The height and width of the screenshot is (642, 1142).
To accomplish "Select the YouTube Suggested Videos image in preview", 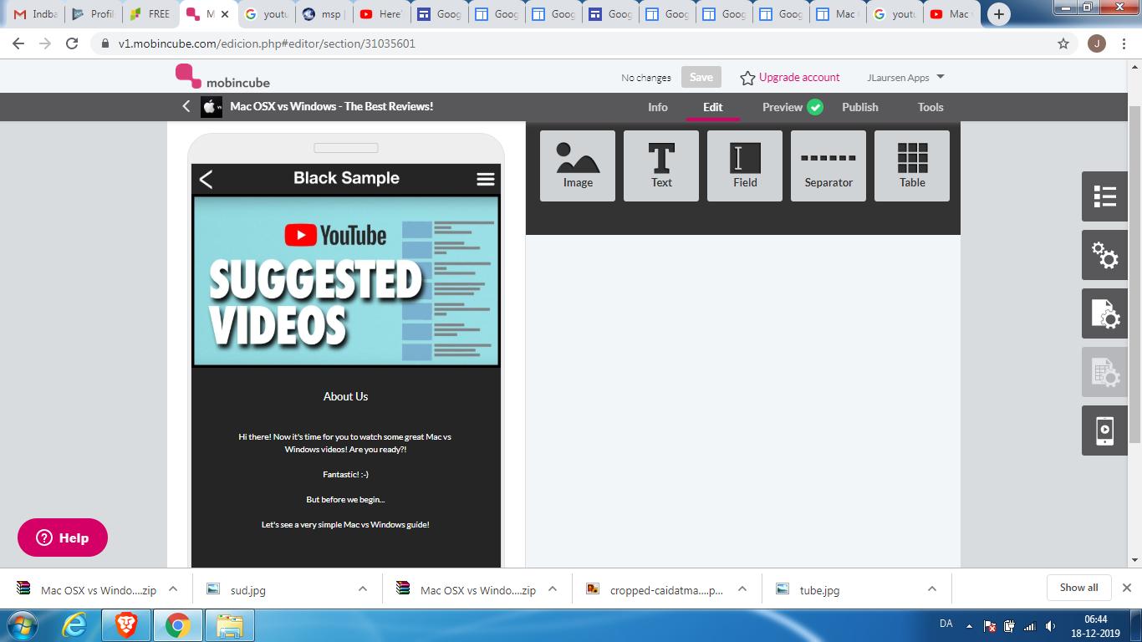I will 346,281.
